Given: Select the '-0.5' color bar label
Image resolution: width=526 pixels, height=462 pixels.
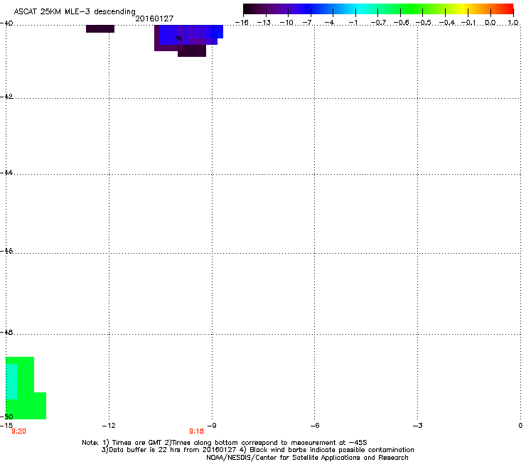Looking at the screenshot, I should pos(424,23).
